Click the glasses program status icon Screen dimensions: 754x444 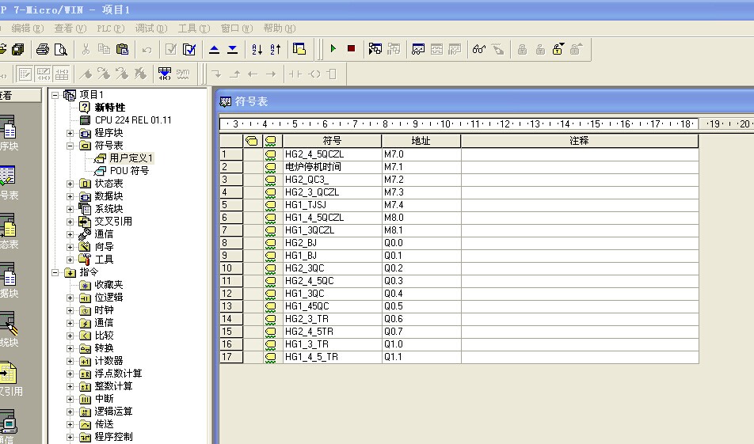tap(478, 49)
